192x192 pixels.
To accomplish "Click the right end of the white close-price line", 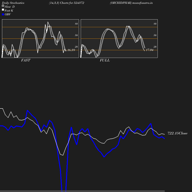I will pos(164,134).
